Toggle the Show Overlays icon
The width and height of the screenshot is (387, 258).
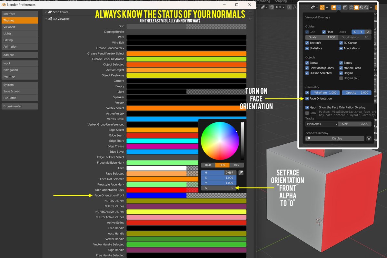coord(334,7)
